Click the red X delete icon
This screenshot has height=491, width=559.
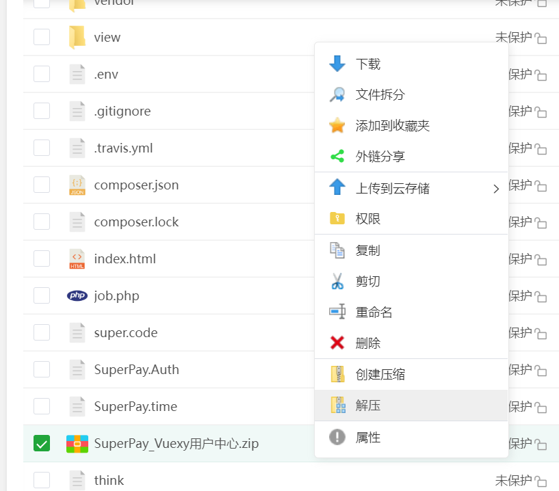coord(337,343)
